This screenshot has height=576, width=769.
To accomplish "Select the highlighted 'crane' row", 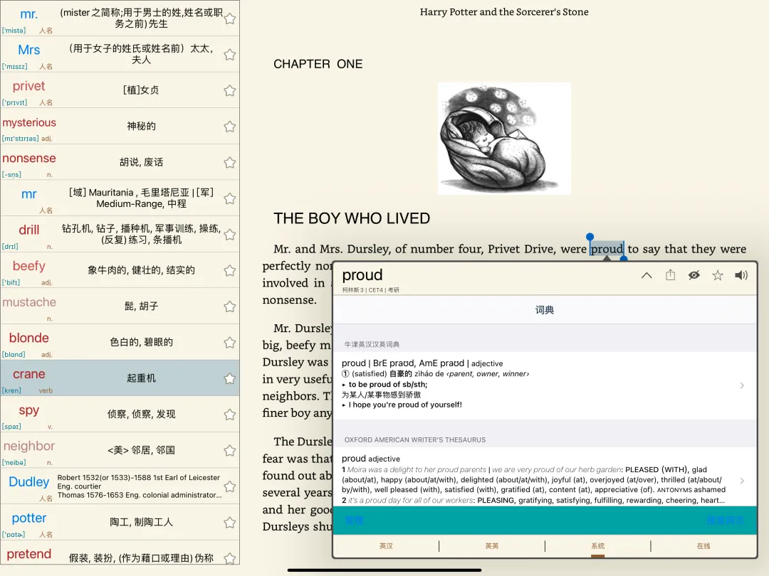I will coord(120,378).
